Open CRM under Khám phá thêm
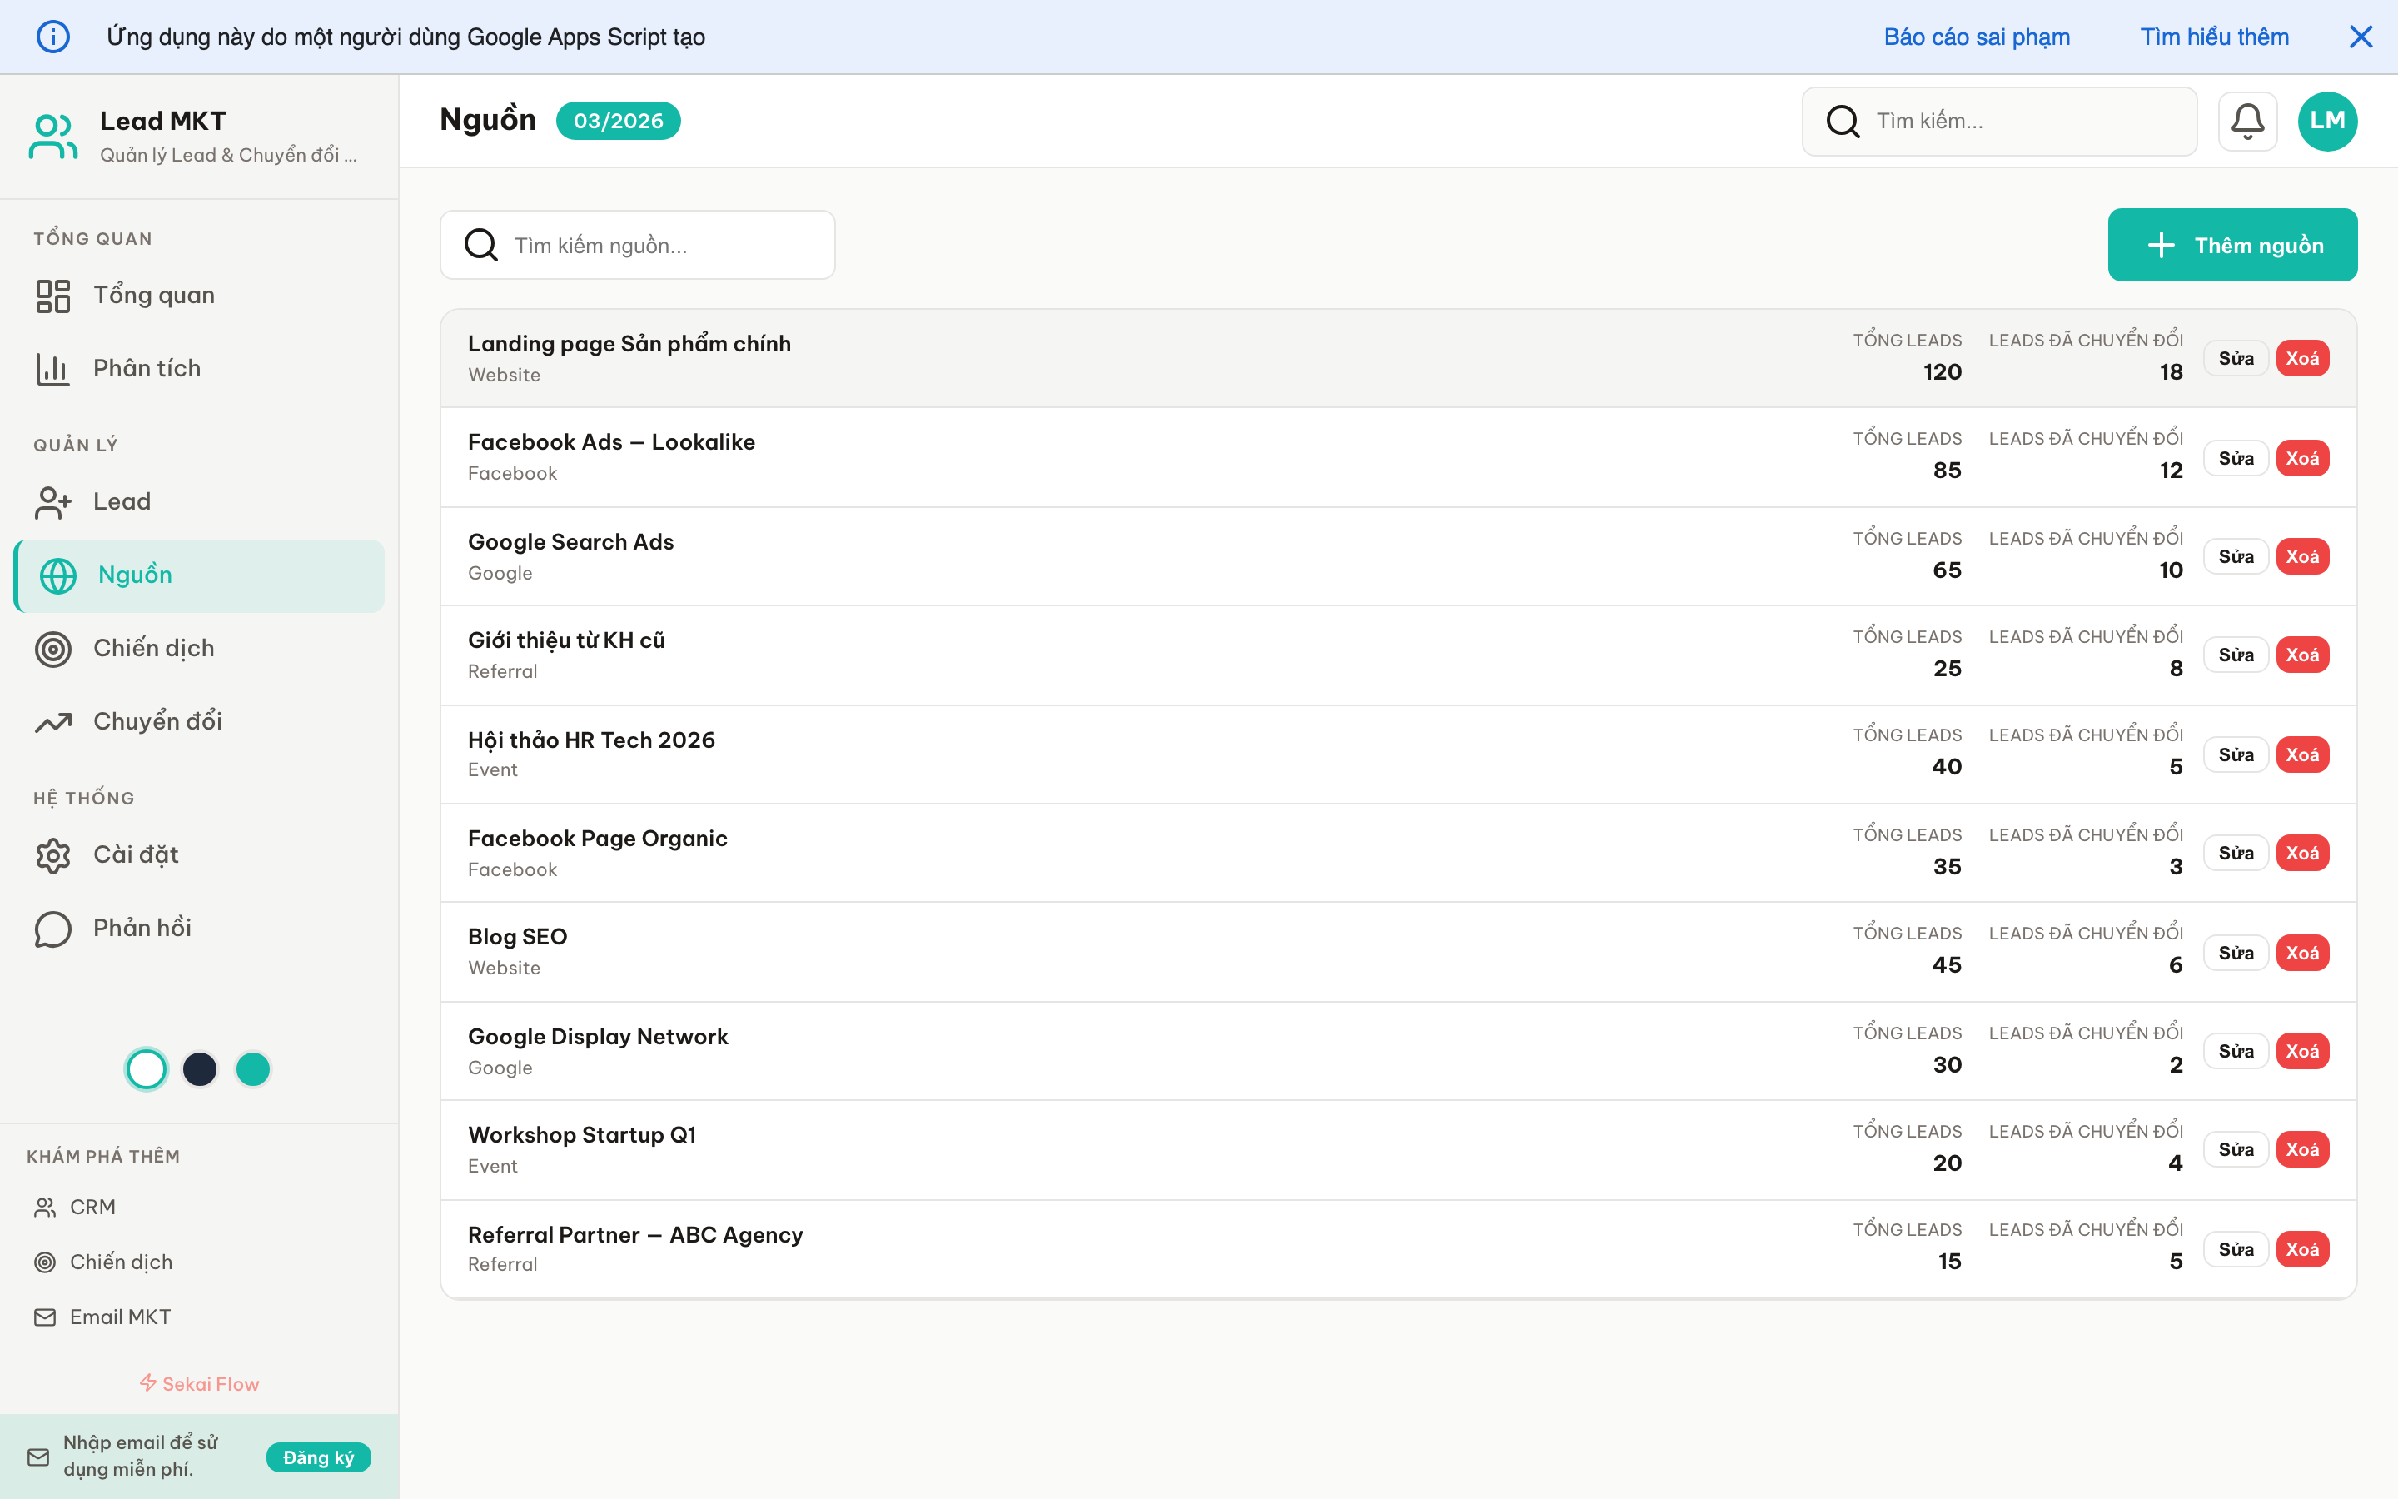This screenshot has height=1499, width=2398. tap(92, 1207)
